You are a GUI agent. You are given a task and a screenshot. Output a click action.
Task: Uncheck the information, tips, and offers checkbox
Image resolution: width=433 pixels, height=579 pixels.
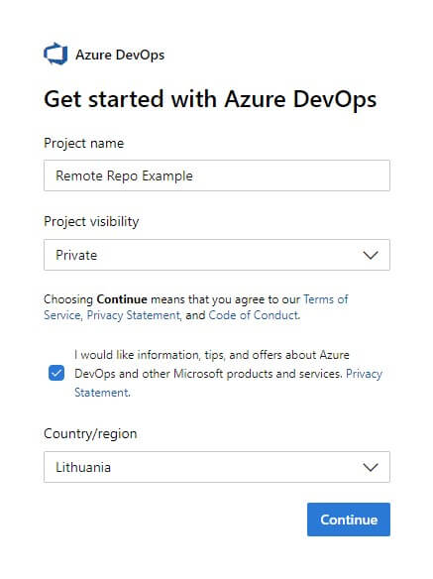coord(56,373)
